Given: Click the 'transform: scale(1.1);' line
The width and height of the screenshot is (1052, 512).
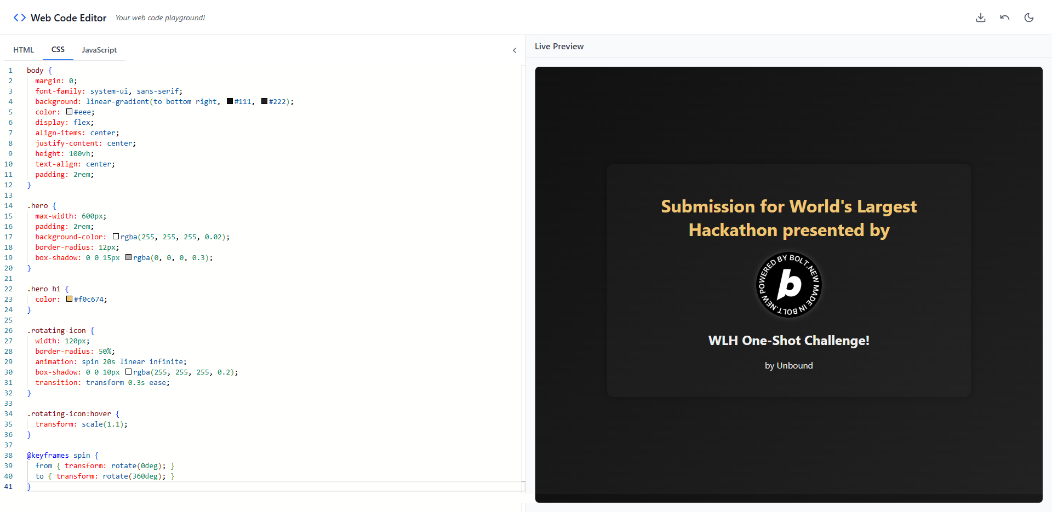Looking at the screenshot, I should [x=82, y=424].
